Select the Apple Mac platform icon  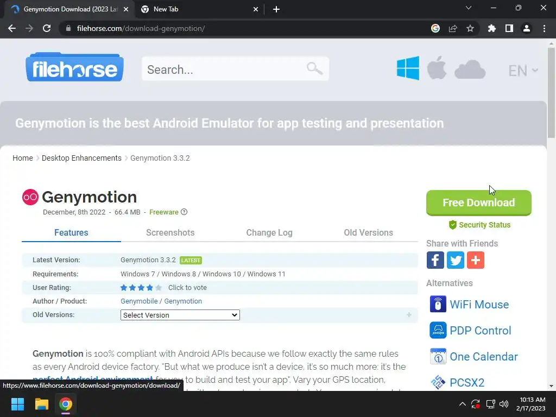click(x=437, y=67)
